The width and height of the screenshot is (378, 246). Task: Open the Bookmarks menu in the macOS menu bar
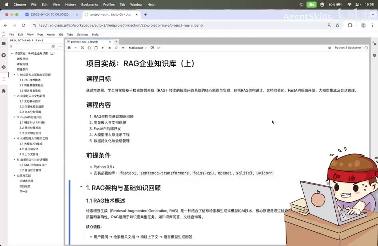tap(89, 4)
